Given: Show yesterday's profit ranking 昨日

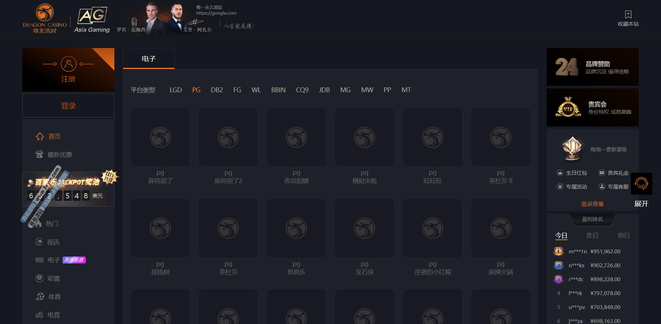Looking at the screenshot, I should tap(592, 236).
